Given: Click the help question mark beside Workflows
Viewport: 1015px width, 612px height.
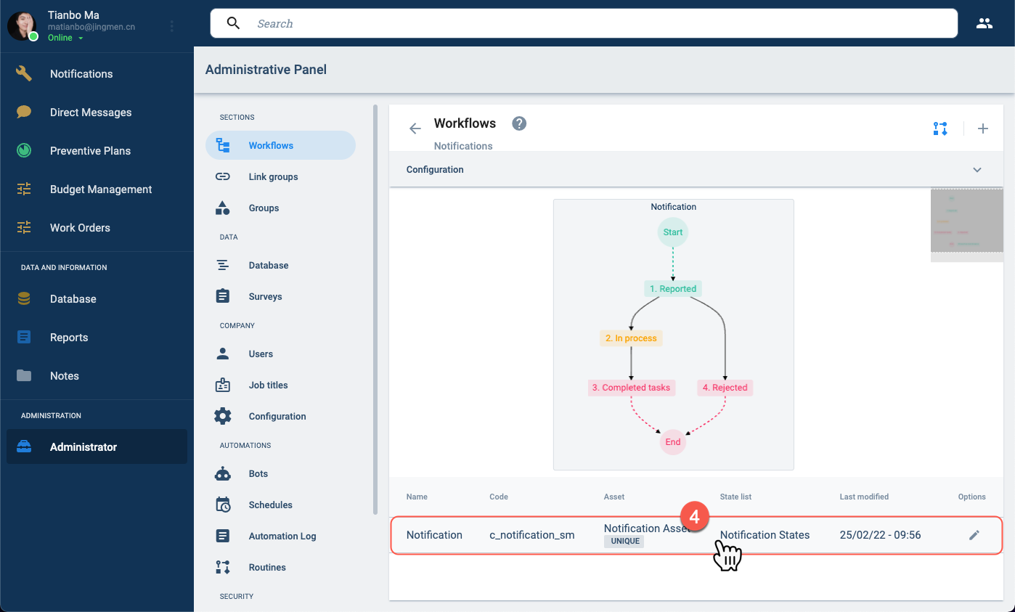Looking at the screenshot, I should coord(519,123).
